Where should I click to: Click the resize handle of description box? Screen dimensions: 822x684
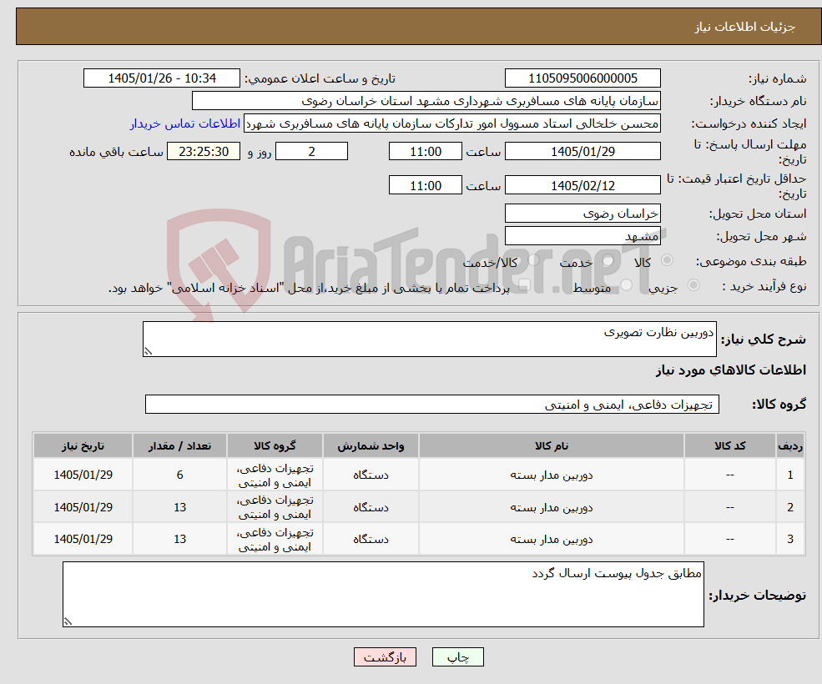point(148,351)
